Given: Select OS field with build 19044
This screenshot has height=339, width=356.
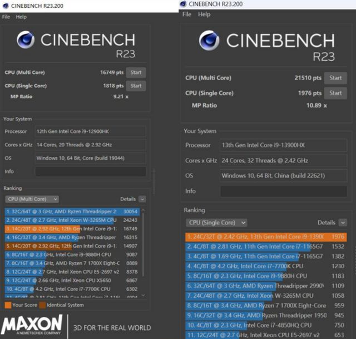Looking at the screenshot, I should tap(90, 158).
